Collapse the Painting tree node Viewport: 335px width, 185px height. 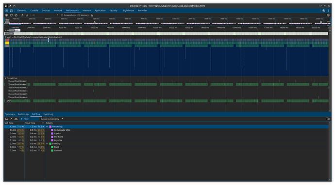47,144
